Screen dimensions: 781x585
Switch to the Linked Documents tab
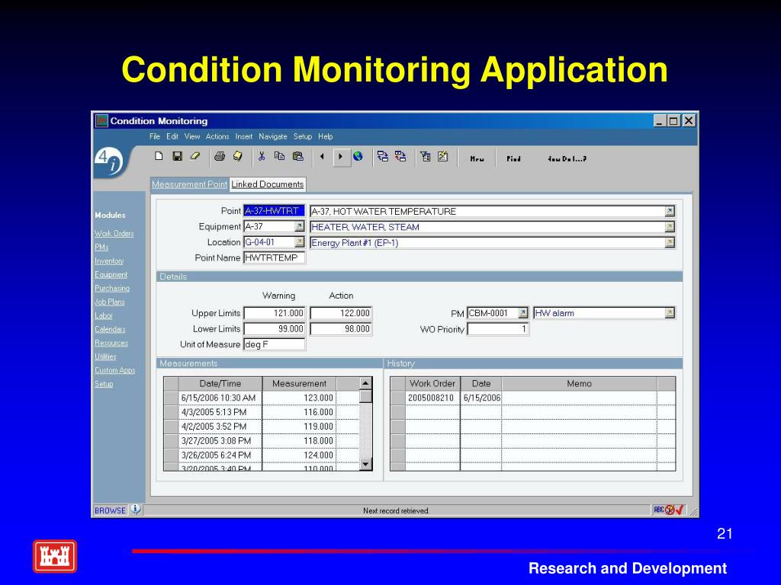(x=268, y=184)
